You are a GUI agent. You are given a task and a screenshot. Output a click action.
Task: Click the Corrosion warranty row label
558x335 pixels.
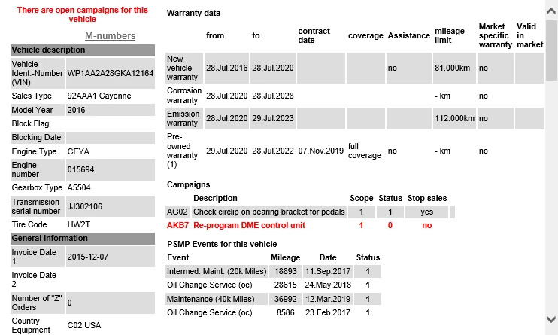[x=184, y=96]
